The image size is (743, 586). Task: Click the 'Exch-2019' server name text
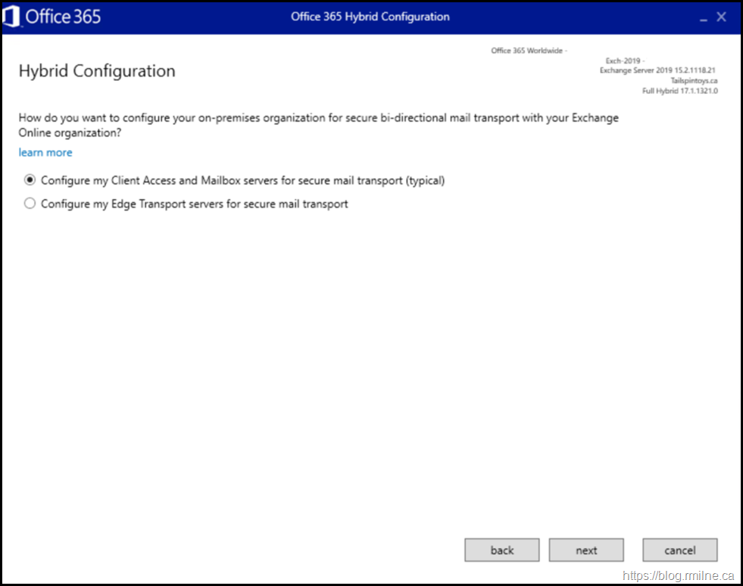click(x=625, y=61)
